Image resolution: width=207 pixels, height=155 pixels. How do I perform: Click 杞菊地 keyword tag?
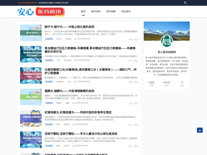click(x=67, y=124)
